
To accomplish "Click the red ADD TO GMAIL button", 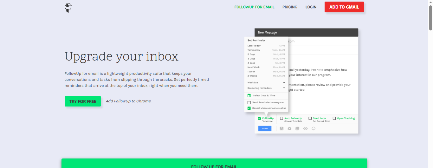I will (x=344, y=7).
